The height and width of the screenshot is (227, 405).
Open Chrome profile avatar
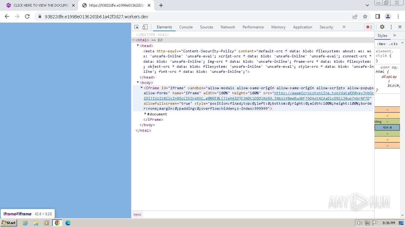coord(388,16)
